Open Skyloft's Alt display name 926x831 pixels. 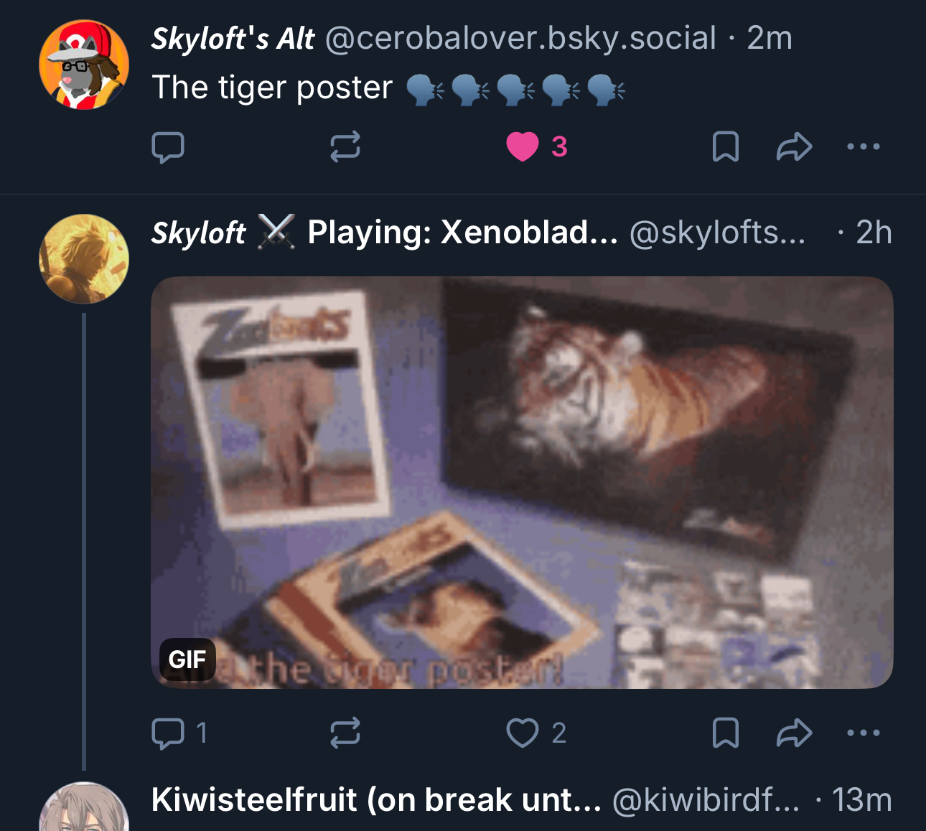pos(233,39)
